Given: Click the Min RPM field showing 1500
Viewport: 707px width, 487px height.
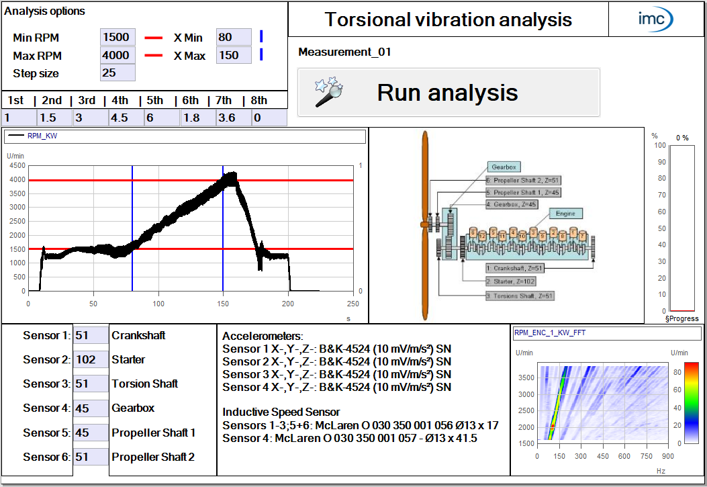Looking at the screenshot, I should click(117, 38).
